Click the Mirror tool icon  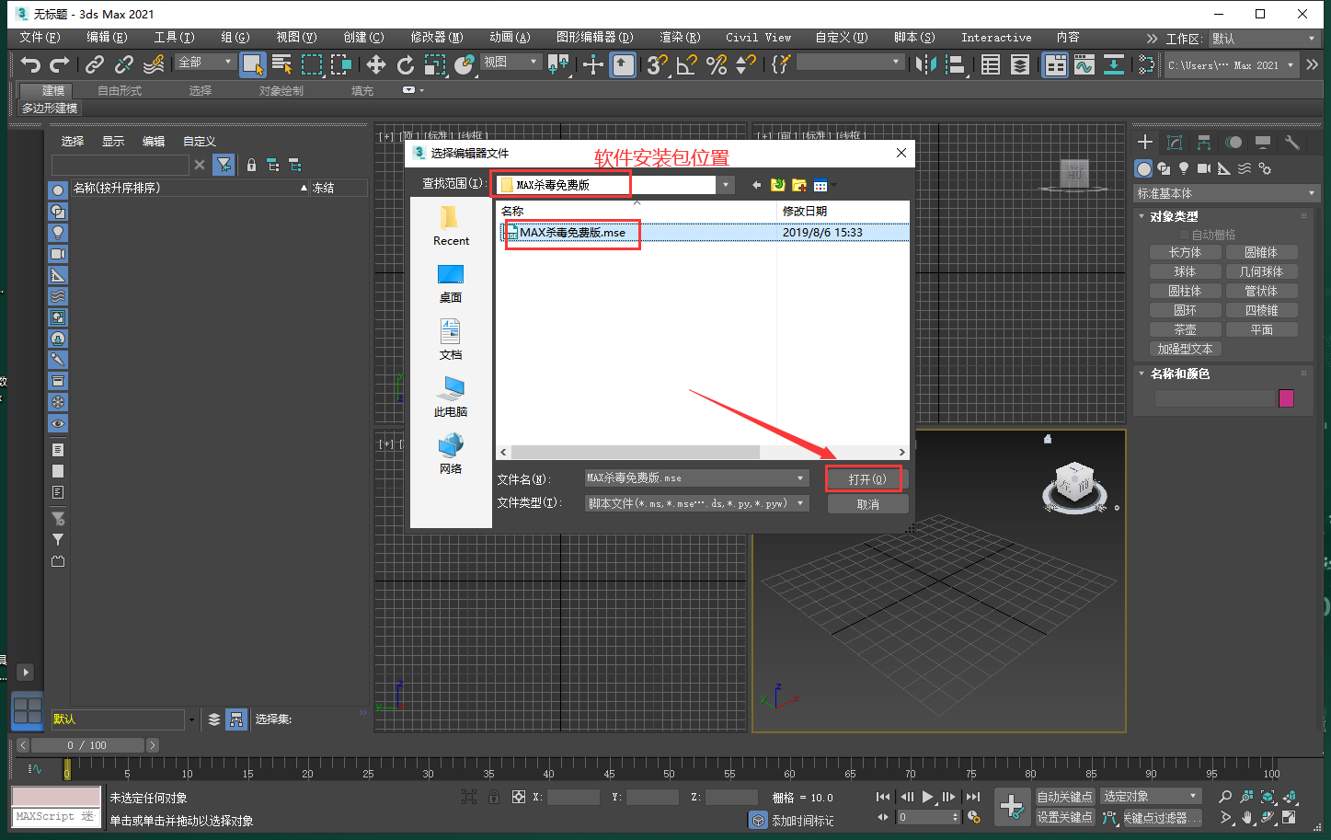tap(926, 64)
